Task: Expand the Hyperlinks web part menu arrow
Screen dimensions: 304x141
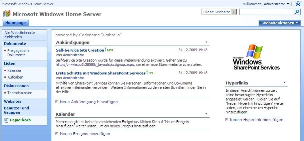Action: [284, 83]
